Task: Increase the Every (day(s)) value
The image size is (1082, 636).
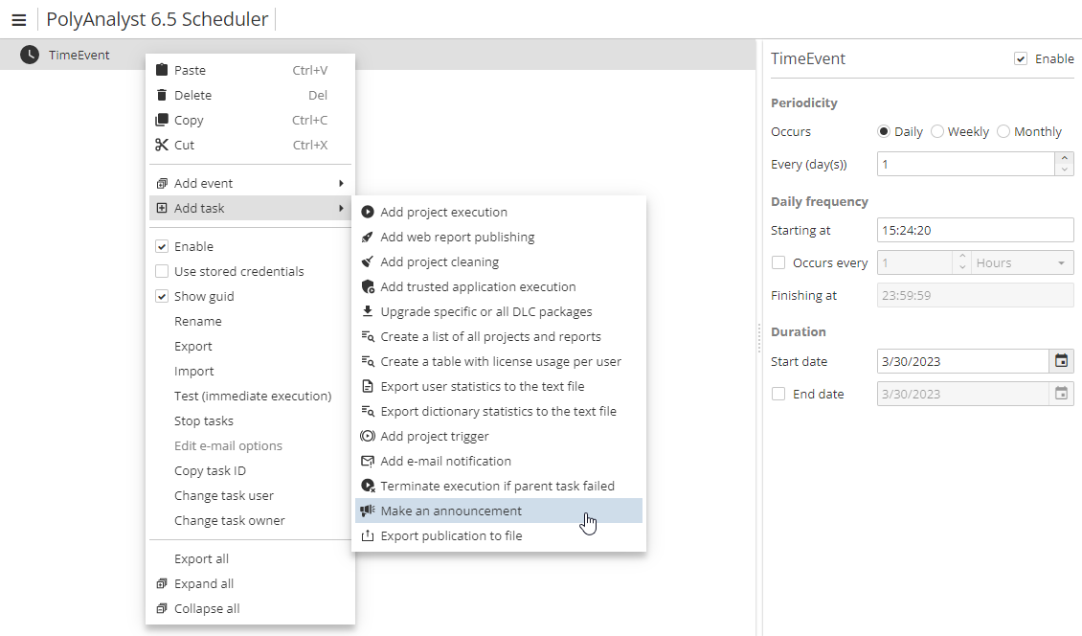Action: click(1064, 158)
